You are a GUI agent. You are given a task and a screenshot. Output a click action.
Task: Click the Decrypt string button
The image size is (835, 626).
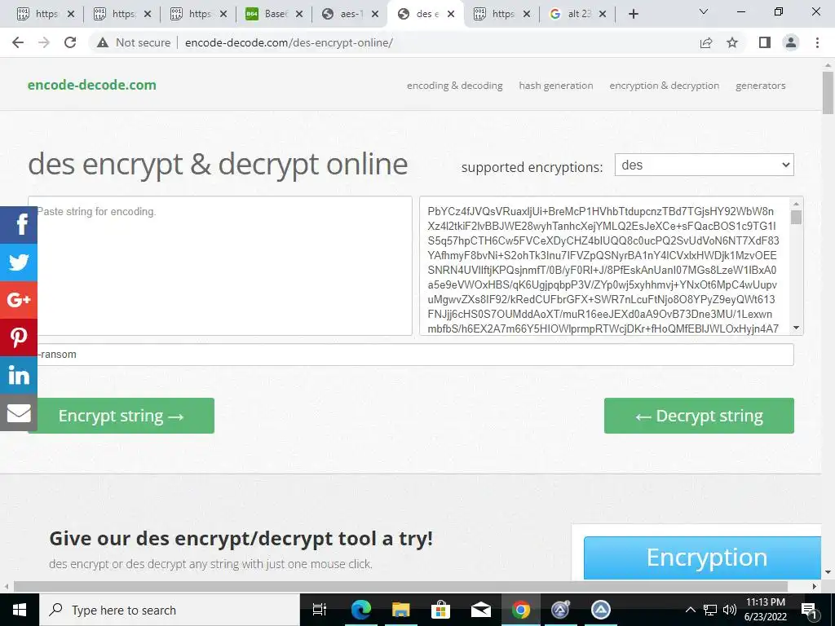tap(699, 416)
